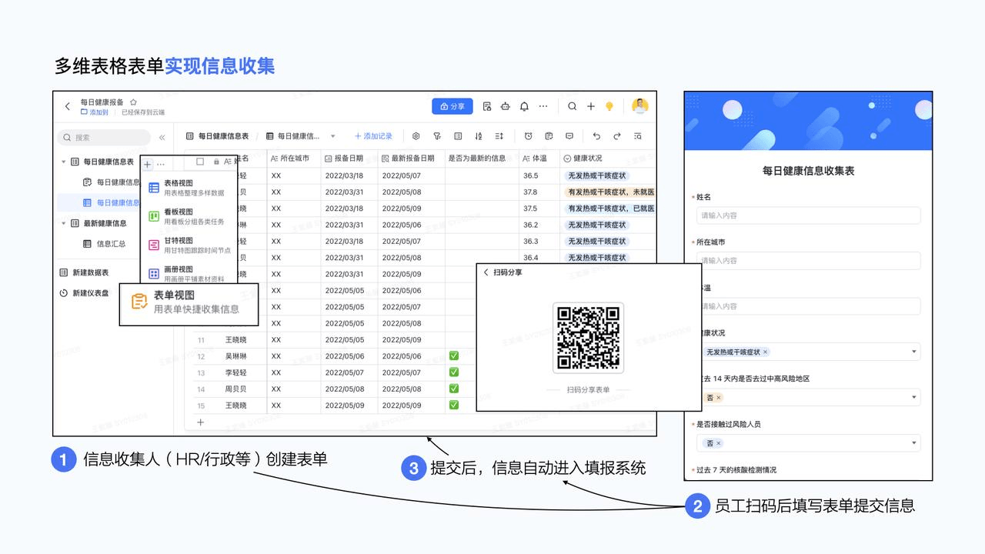
Task: Click the green checkmark in row 15
Action: point(454,405)
